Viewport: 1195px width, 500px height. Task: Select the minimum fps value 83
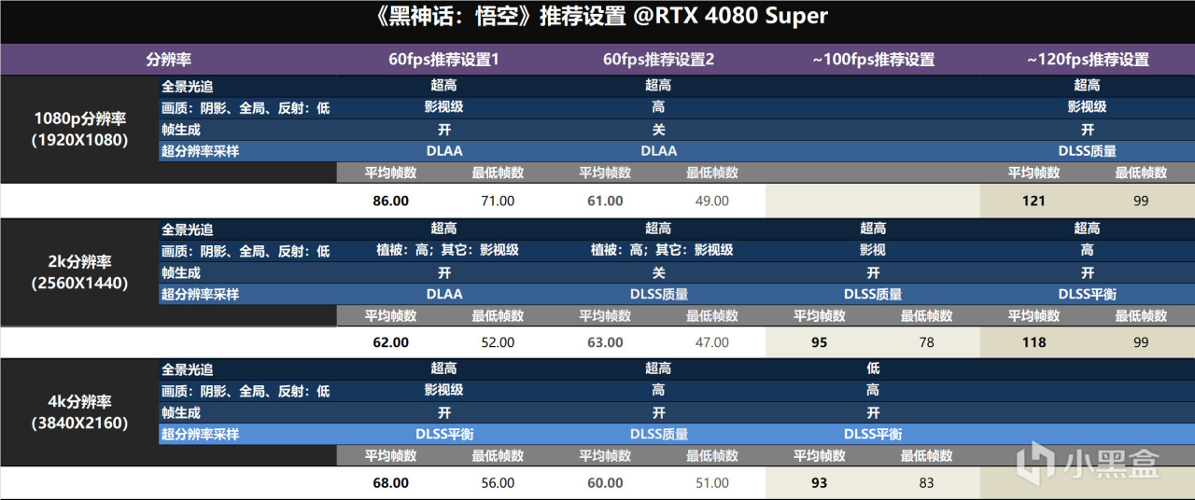(926, 483)
